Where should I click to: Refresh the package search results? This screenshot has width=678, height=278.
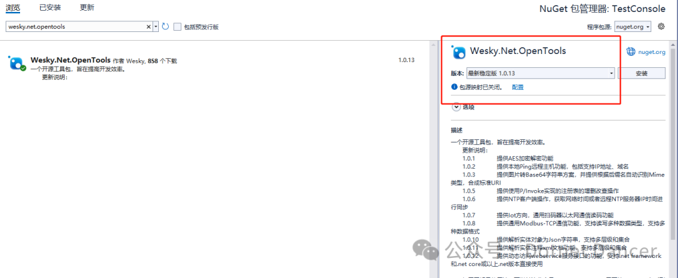[x=165, y=26]
